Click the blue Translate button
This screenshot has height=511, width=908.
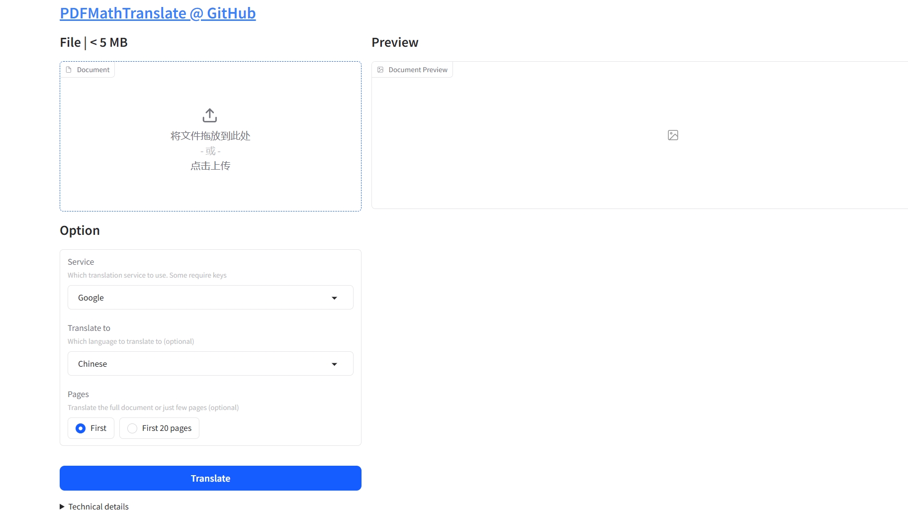click(210, 478)
